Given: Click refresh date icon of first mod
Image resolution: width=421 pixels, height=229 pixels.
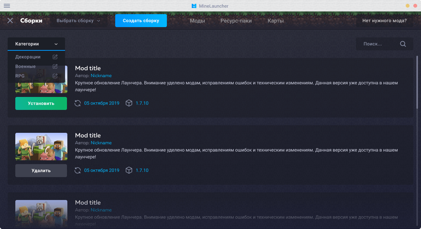Looking at the screenshot, I should pyautogui.click(x=78, y=103).
